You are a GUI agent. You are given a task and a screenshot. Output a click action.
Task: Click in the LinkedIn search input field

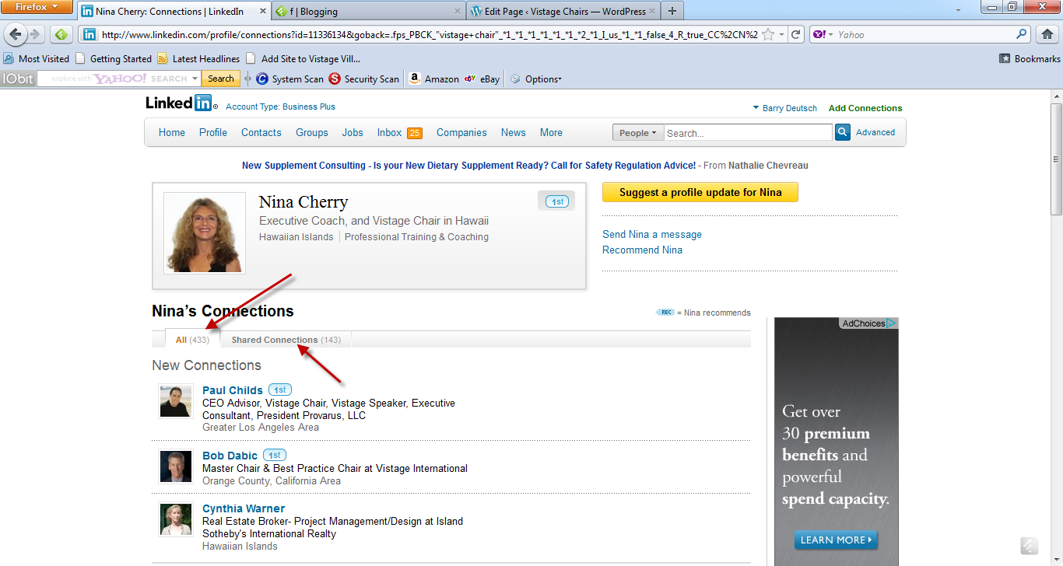pos(747,133)
